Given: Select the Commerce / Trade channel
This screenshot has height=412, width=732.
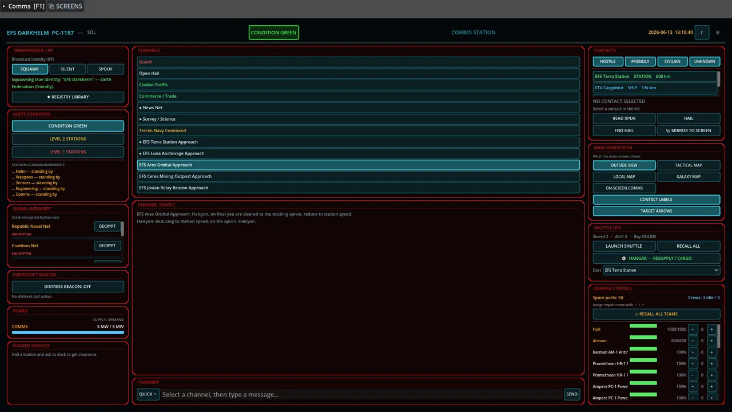Looking at the screenshot, I should (x=359, y=96).
